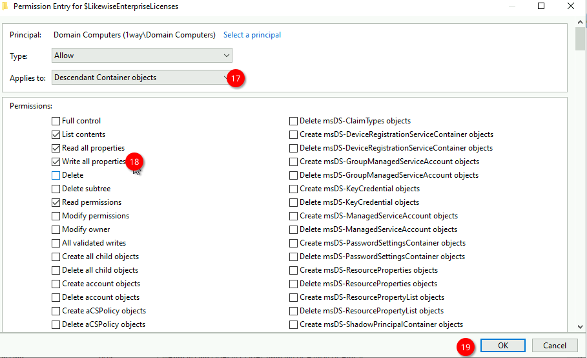Open the Type dropdown showing Allow

point(142,56)
